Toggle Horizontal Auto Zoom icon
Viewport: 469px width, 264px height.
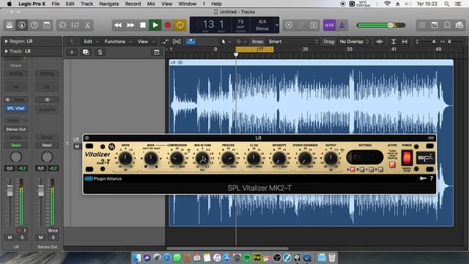point(405,42)
